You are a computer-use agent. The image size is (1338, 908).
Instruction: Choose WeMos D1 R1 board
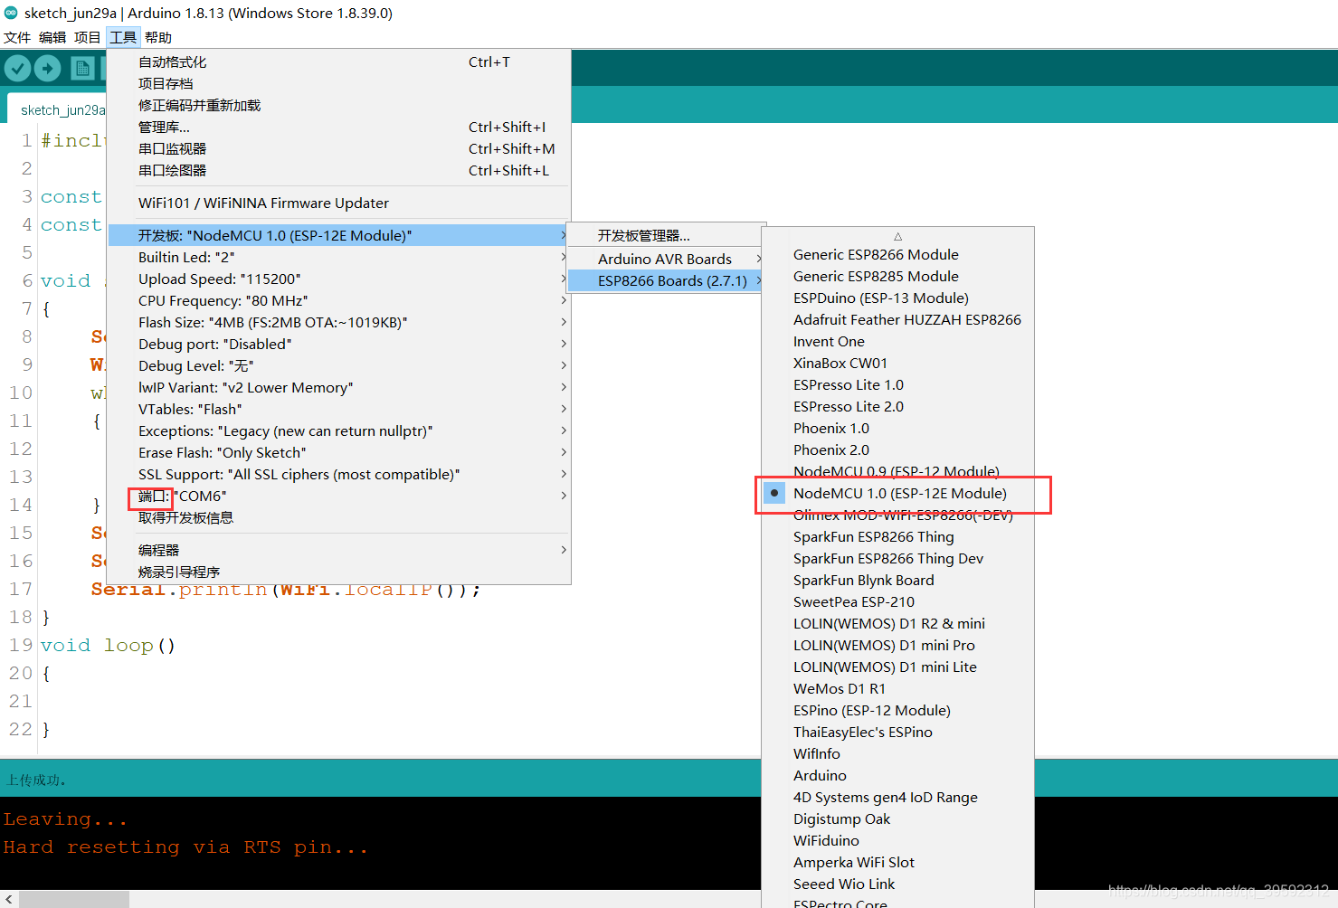pyautogui.click(x=897, y=688)
